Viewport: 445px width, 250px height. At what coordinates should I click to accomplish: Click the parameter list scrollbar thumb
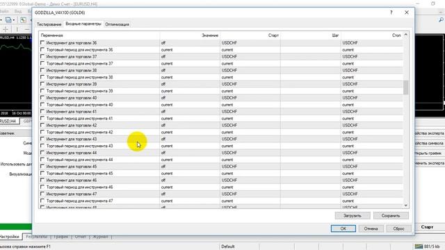coord(406,87)
